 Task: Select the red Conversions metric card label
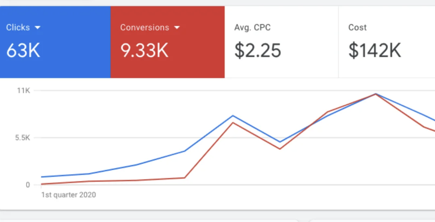pyautogui.click(x=144, y=28)
